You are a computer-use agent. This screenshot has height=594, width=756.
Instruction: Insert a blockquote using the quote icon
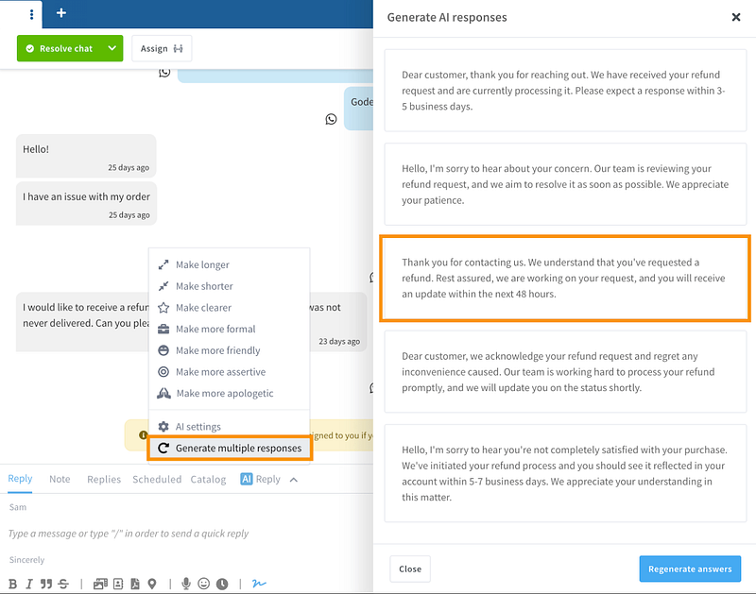pyautogui.click(x=46, y=584)
